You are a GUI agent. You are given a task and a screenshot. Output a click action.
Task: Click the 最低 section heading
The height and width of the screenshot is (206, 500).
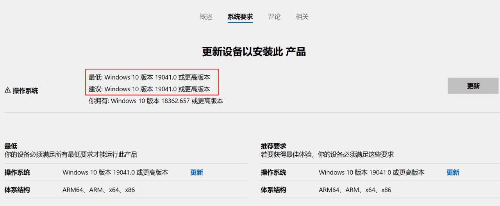click(11, 146)
